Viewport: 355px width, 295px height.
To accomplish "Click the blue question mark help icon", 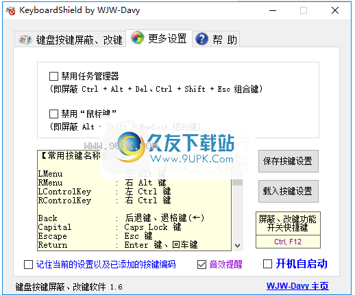I will [x=201, y=39].
